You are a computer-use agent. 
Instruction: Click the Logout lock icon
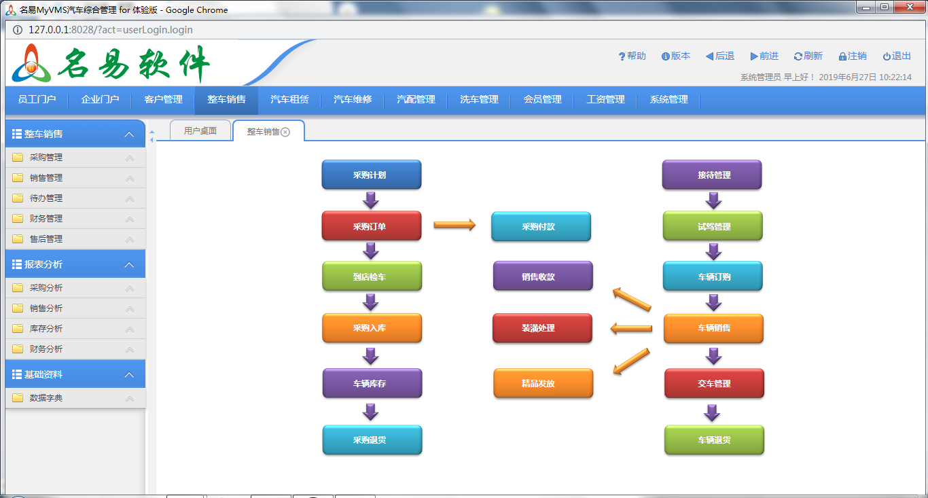tap(842, 56)
